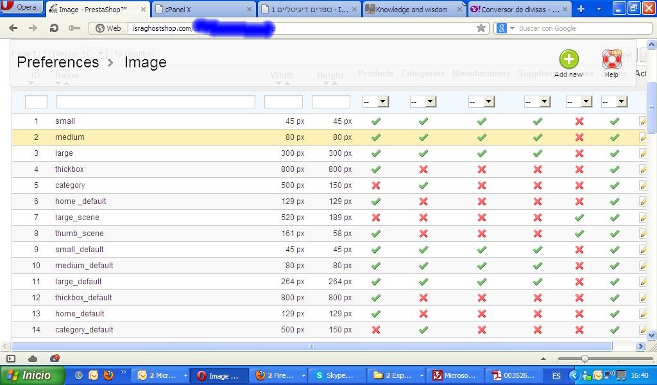The height and width of the screenshot is (385, 657).
Task: Click the browser forward arrow
Action: [33, 28]
